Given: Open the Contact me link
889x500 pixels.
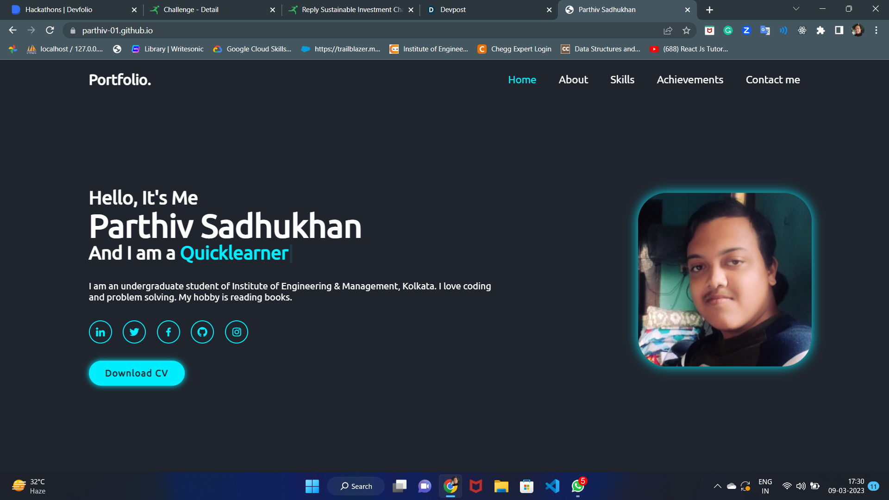Looking at the screenshot, I should pyautogui.click(x=773, y=80).
